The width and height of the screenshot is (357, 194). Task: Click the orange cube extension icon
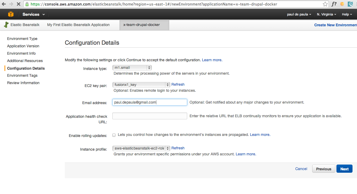[342, 4]
